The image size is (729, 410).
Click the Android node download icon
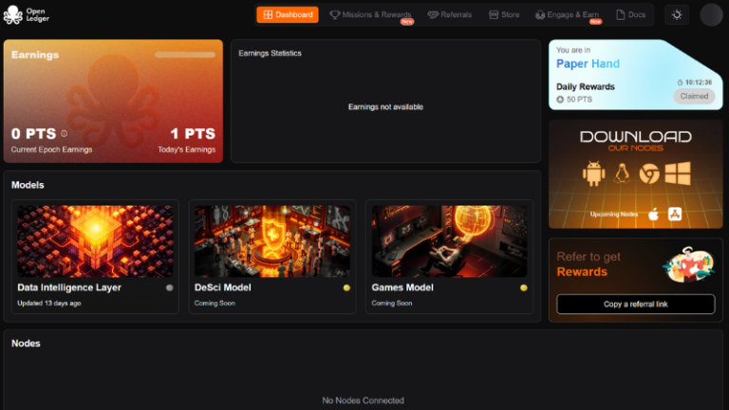tap(592, 175)
